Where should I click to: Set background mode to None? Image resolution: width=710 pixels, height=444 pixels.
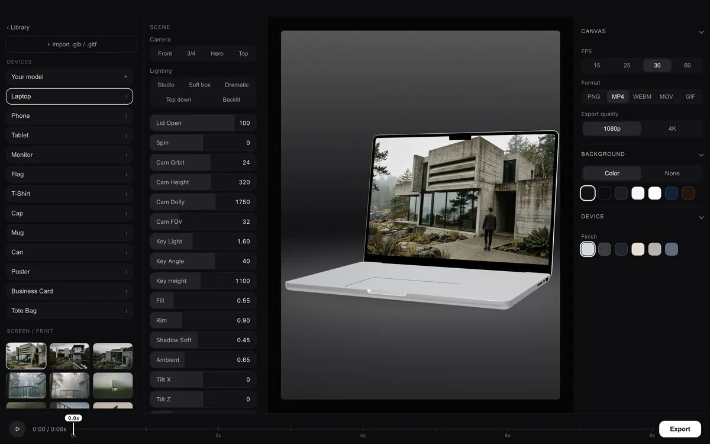(672, 173)
